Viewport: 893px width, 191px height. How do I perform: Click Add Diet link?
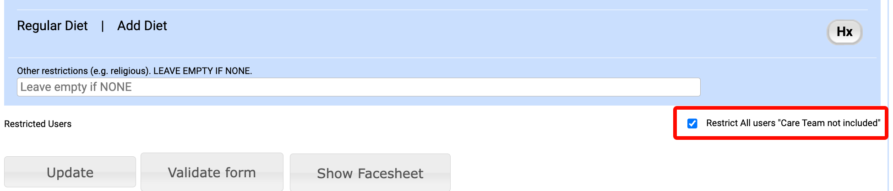(142, 26)
